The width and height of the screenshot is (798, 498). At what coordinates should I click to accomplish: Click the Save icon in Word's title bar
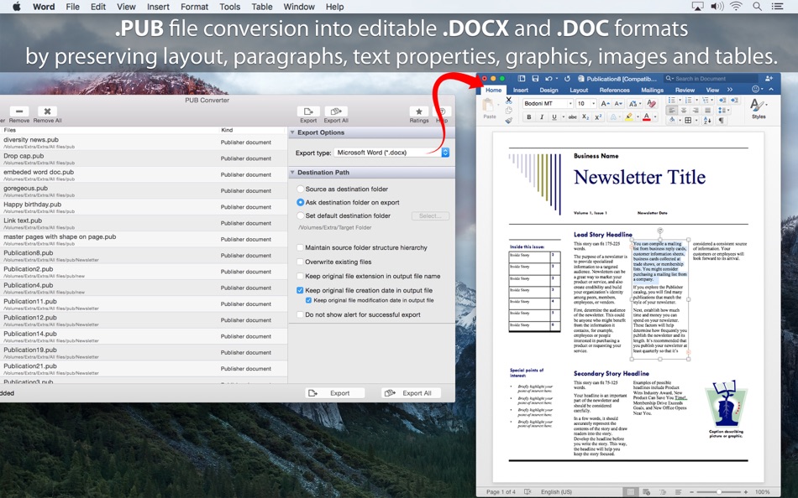click(535, 79)
